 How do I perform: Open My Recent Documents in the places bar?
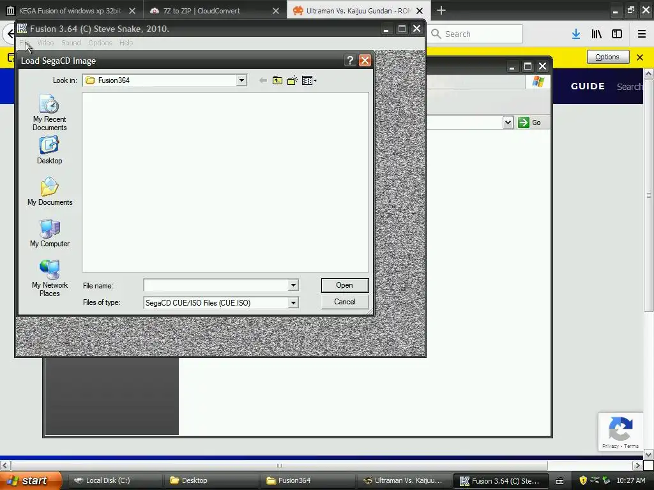click(x=49, y=112)
